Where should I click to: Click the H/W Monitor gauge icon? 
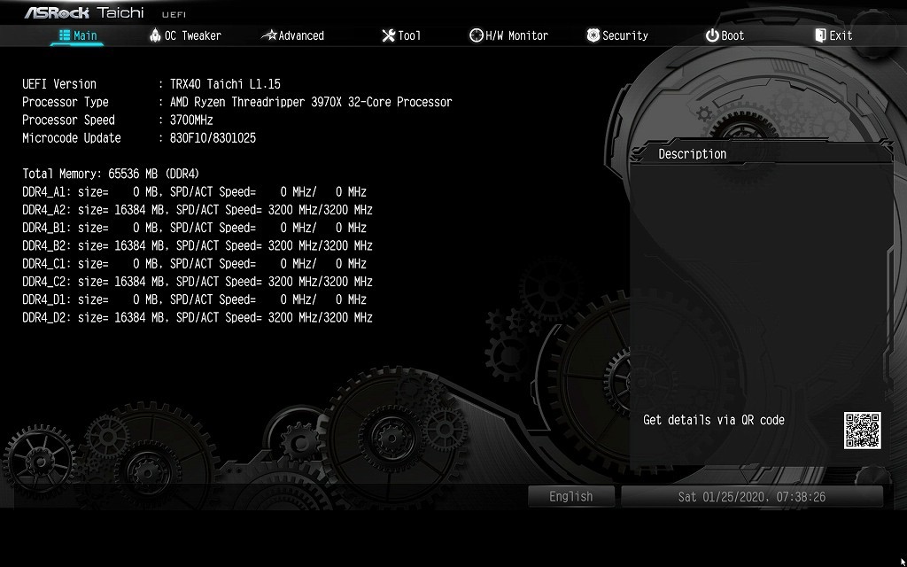pyautogui.click(x=476, y=35)
